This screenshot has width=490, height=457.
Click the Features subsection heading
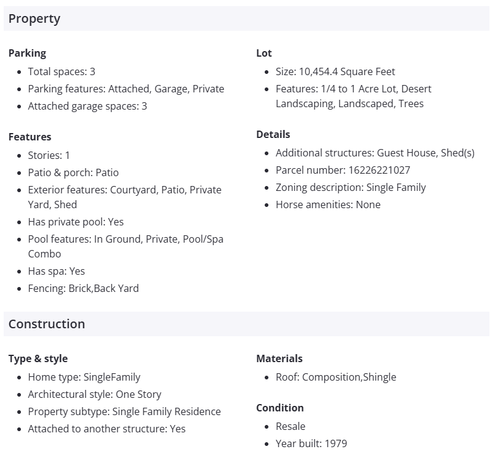pos(30,137)
